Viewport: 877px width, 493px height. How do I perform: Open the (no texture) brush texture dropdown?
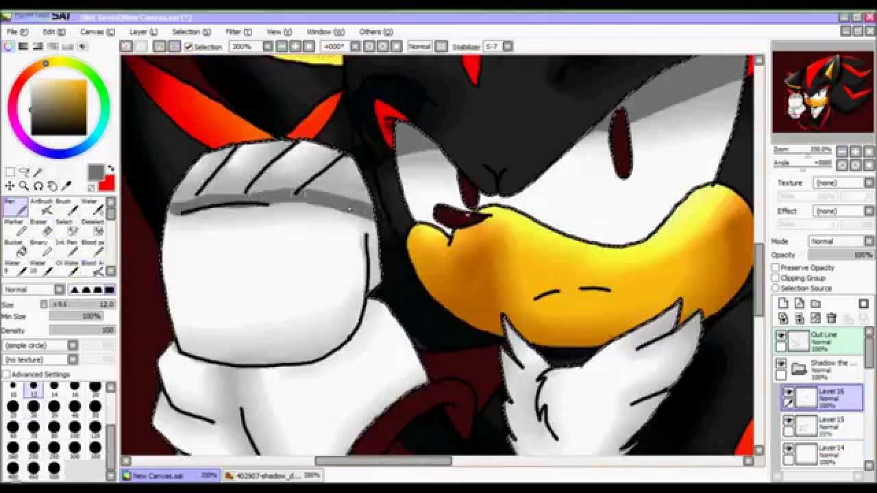40,359
